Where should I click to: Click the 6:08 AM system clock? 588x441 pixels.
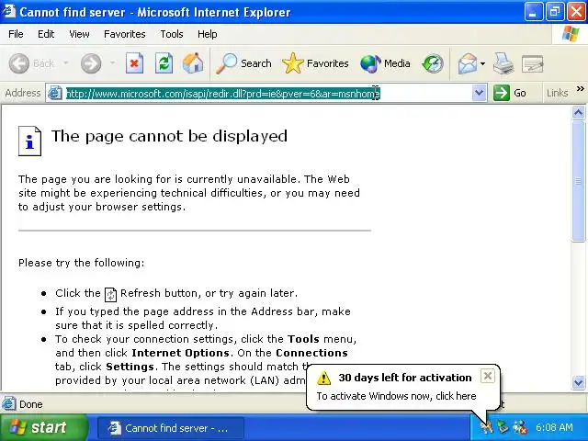(x=554, y=427)
